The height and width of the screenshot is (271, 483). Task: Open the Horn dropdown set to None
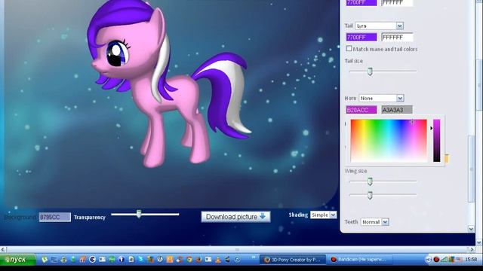point(381,98)
